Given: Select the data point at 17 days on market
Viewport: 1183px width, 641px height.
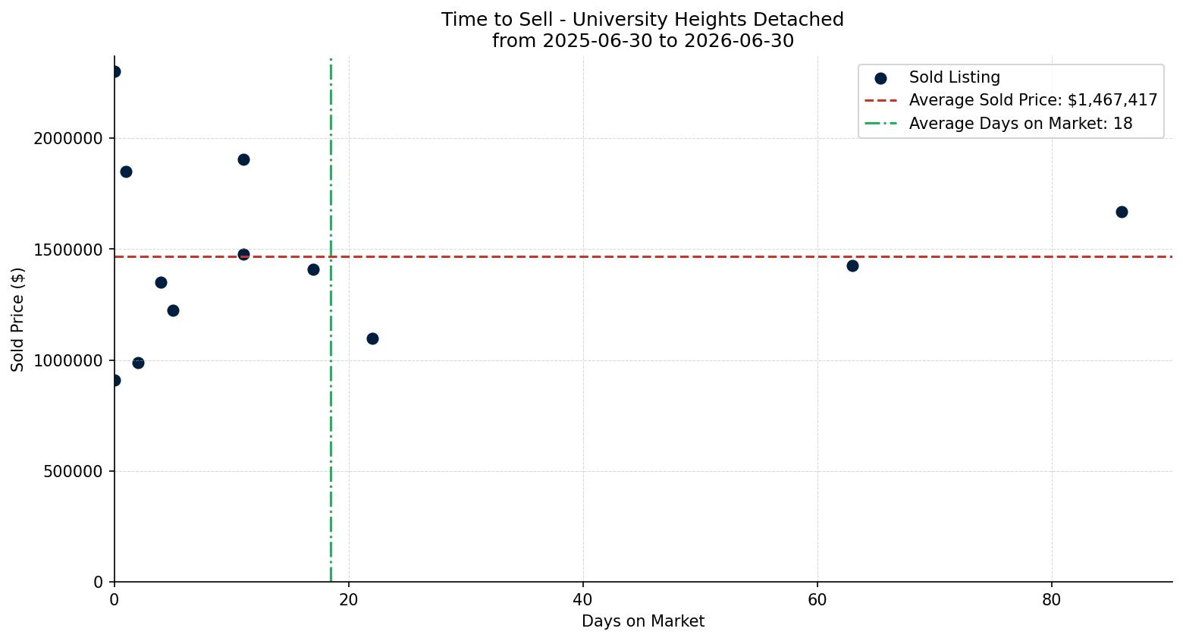Looking at the screenshot, I should (313, 269).
